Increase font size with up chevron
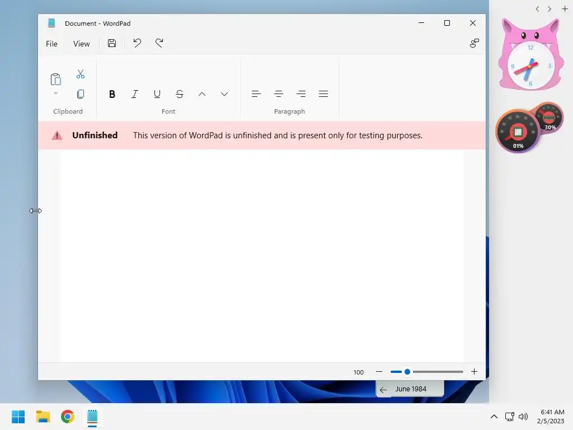 tap(201, 94)
